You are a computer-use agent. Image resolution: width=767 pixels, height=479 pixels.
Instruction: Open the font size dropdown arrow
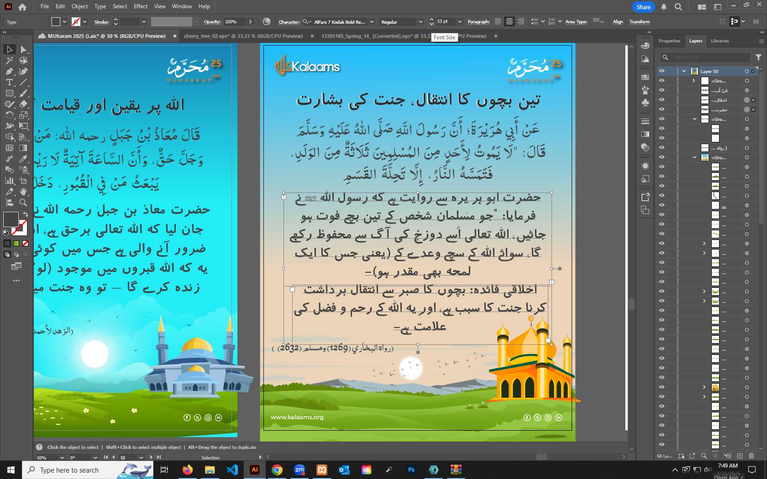tap(460, 22)
